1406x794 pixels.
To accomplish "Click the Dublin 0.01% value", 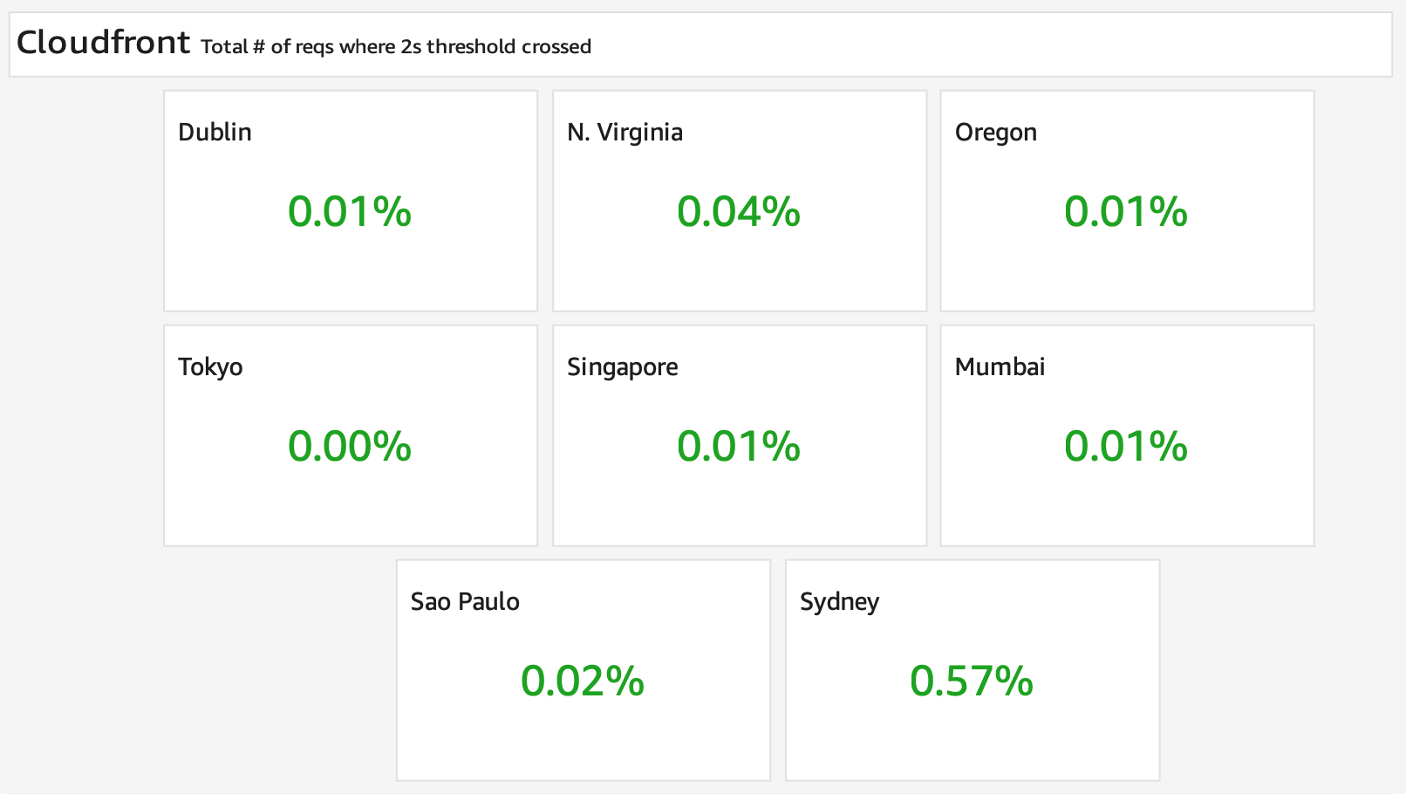I will point(350,212).
